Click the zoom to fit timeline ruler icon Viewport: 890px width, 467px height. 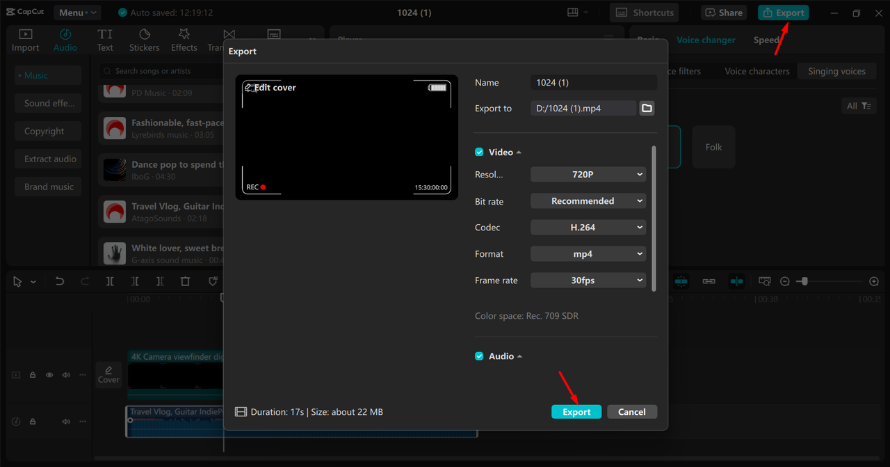coord(765,281)
